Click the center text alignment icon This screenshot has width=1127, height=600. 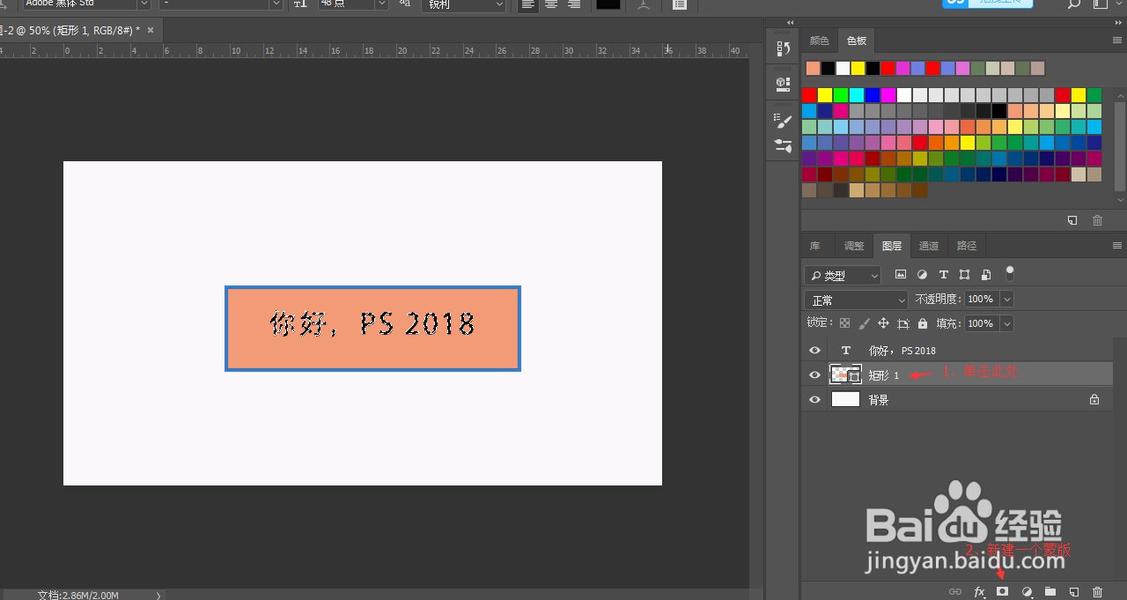(551, 5)
